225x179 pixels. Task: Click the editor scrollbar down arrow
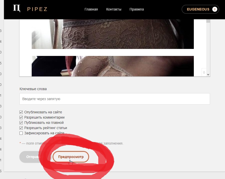tap(208, 75)
